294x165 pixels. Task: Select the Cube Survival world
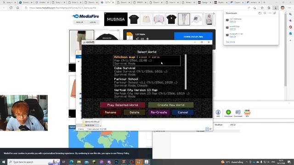click(147, 71)
